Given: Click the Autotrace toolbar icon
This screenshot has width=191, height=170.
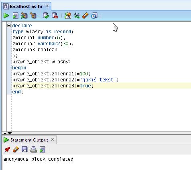Looking at the screenshot, I should [x=33, y=16].
